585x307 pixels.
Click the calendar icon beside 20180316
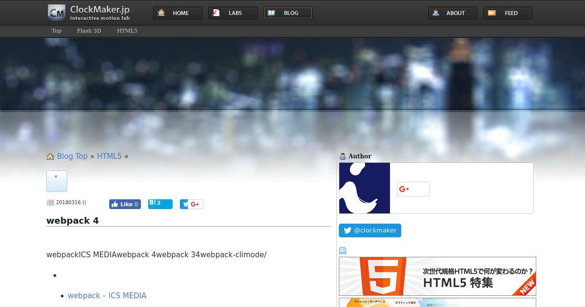[50, 203]
